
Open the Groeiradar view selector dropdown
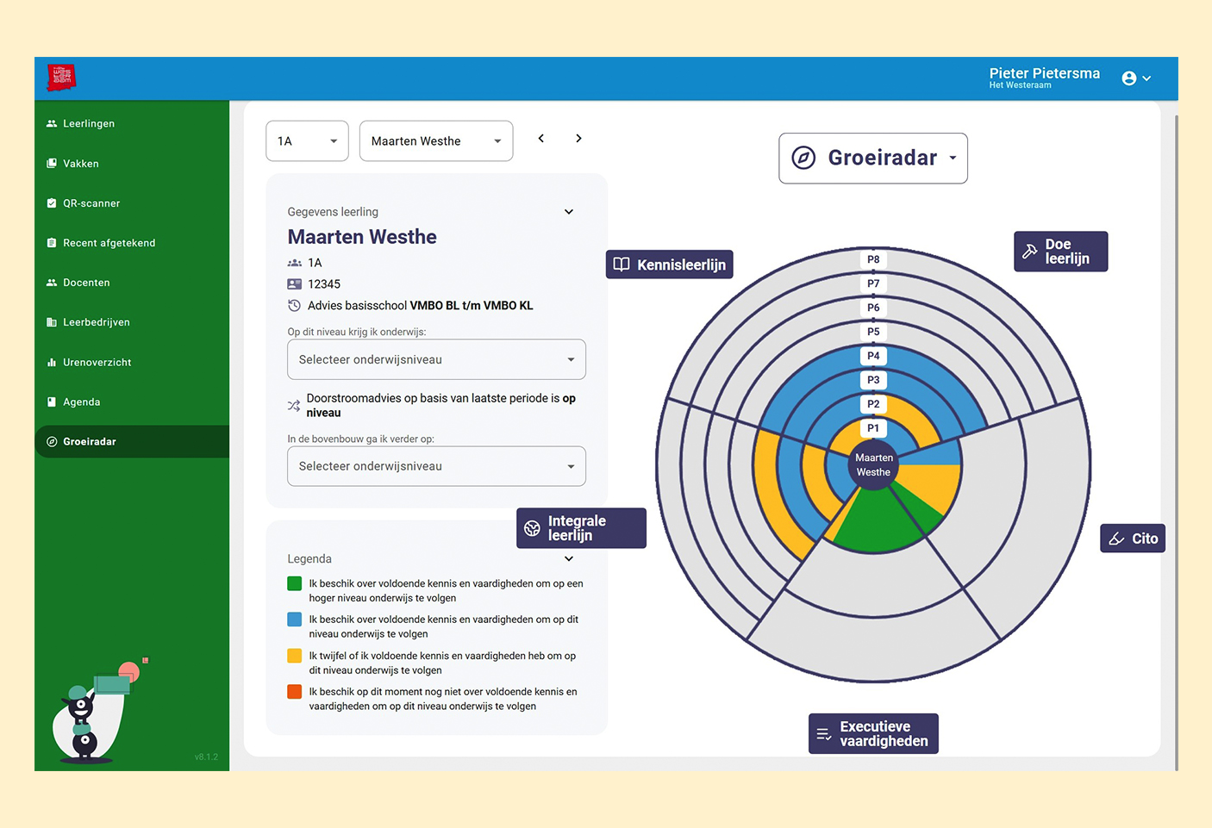click(x=872, y=159)
